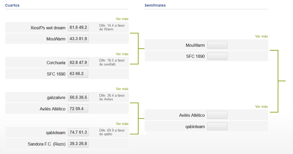This screenshot has height=154, width=293.
Task: Open 'Ver más' above Avilés Atlético semifinal
Action: point(261,106)
